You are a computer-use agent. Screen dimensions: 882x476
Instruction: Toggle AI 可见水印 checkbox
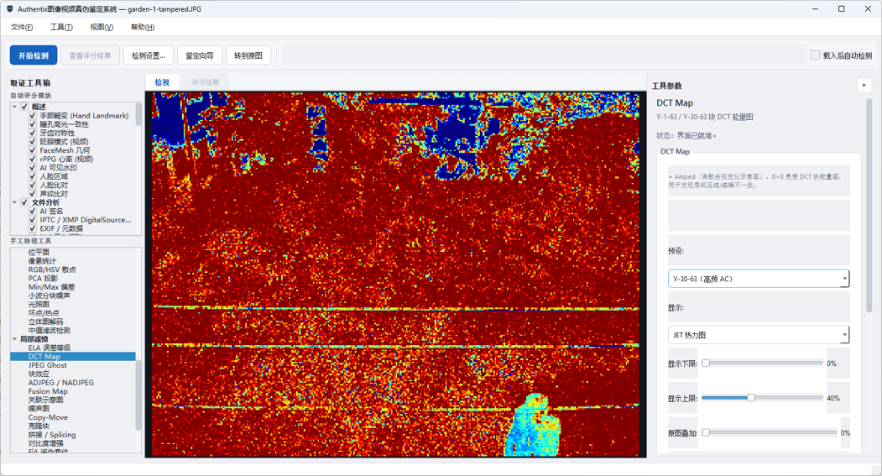(x=33, y=168)
